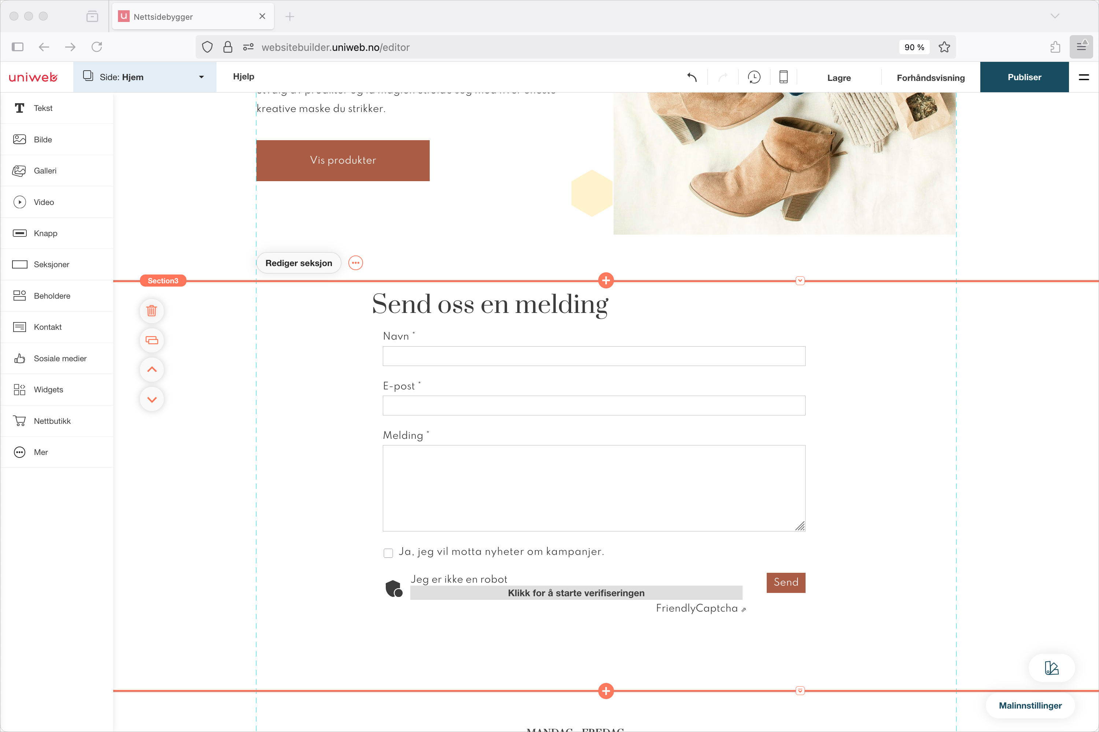Screen dimensions: 1099x732
Task: Select the Knapp element
Action: click(x=56, y=233)
